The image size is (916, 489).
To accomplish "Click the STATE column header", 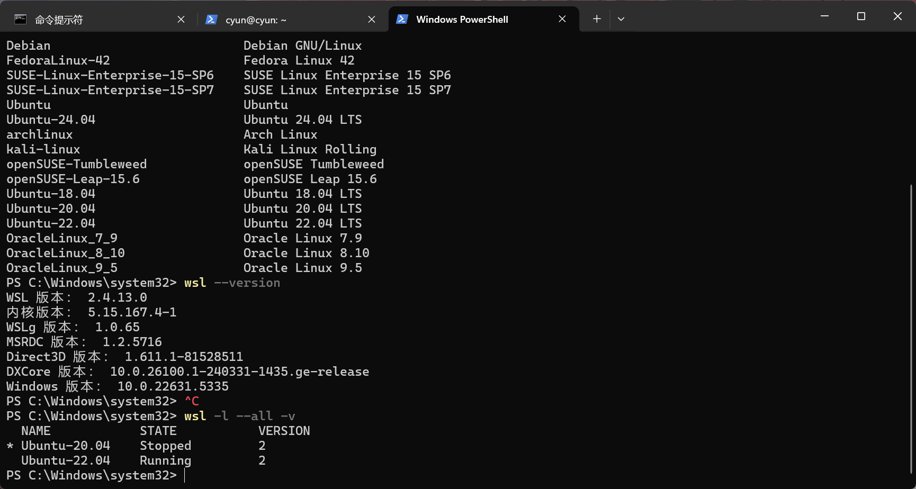I will (158, 431).
